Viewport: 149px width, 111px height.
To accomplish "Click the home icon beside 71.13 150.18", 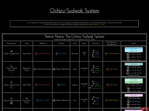I will point(128,70).
